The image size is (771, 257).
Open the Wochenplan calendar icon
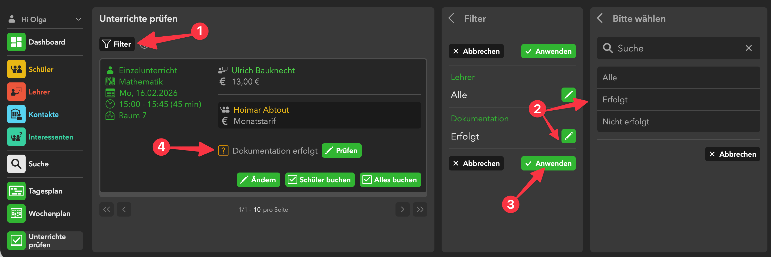(x=16, y=213)
